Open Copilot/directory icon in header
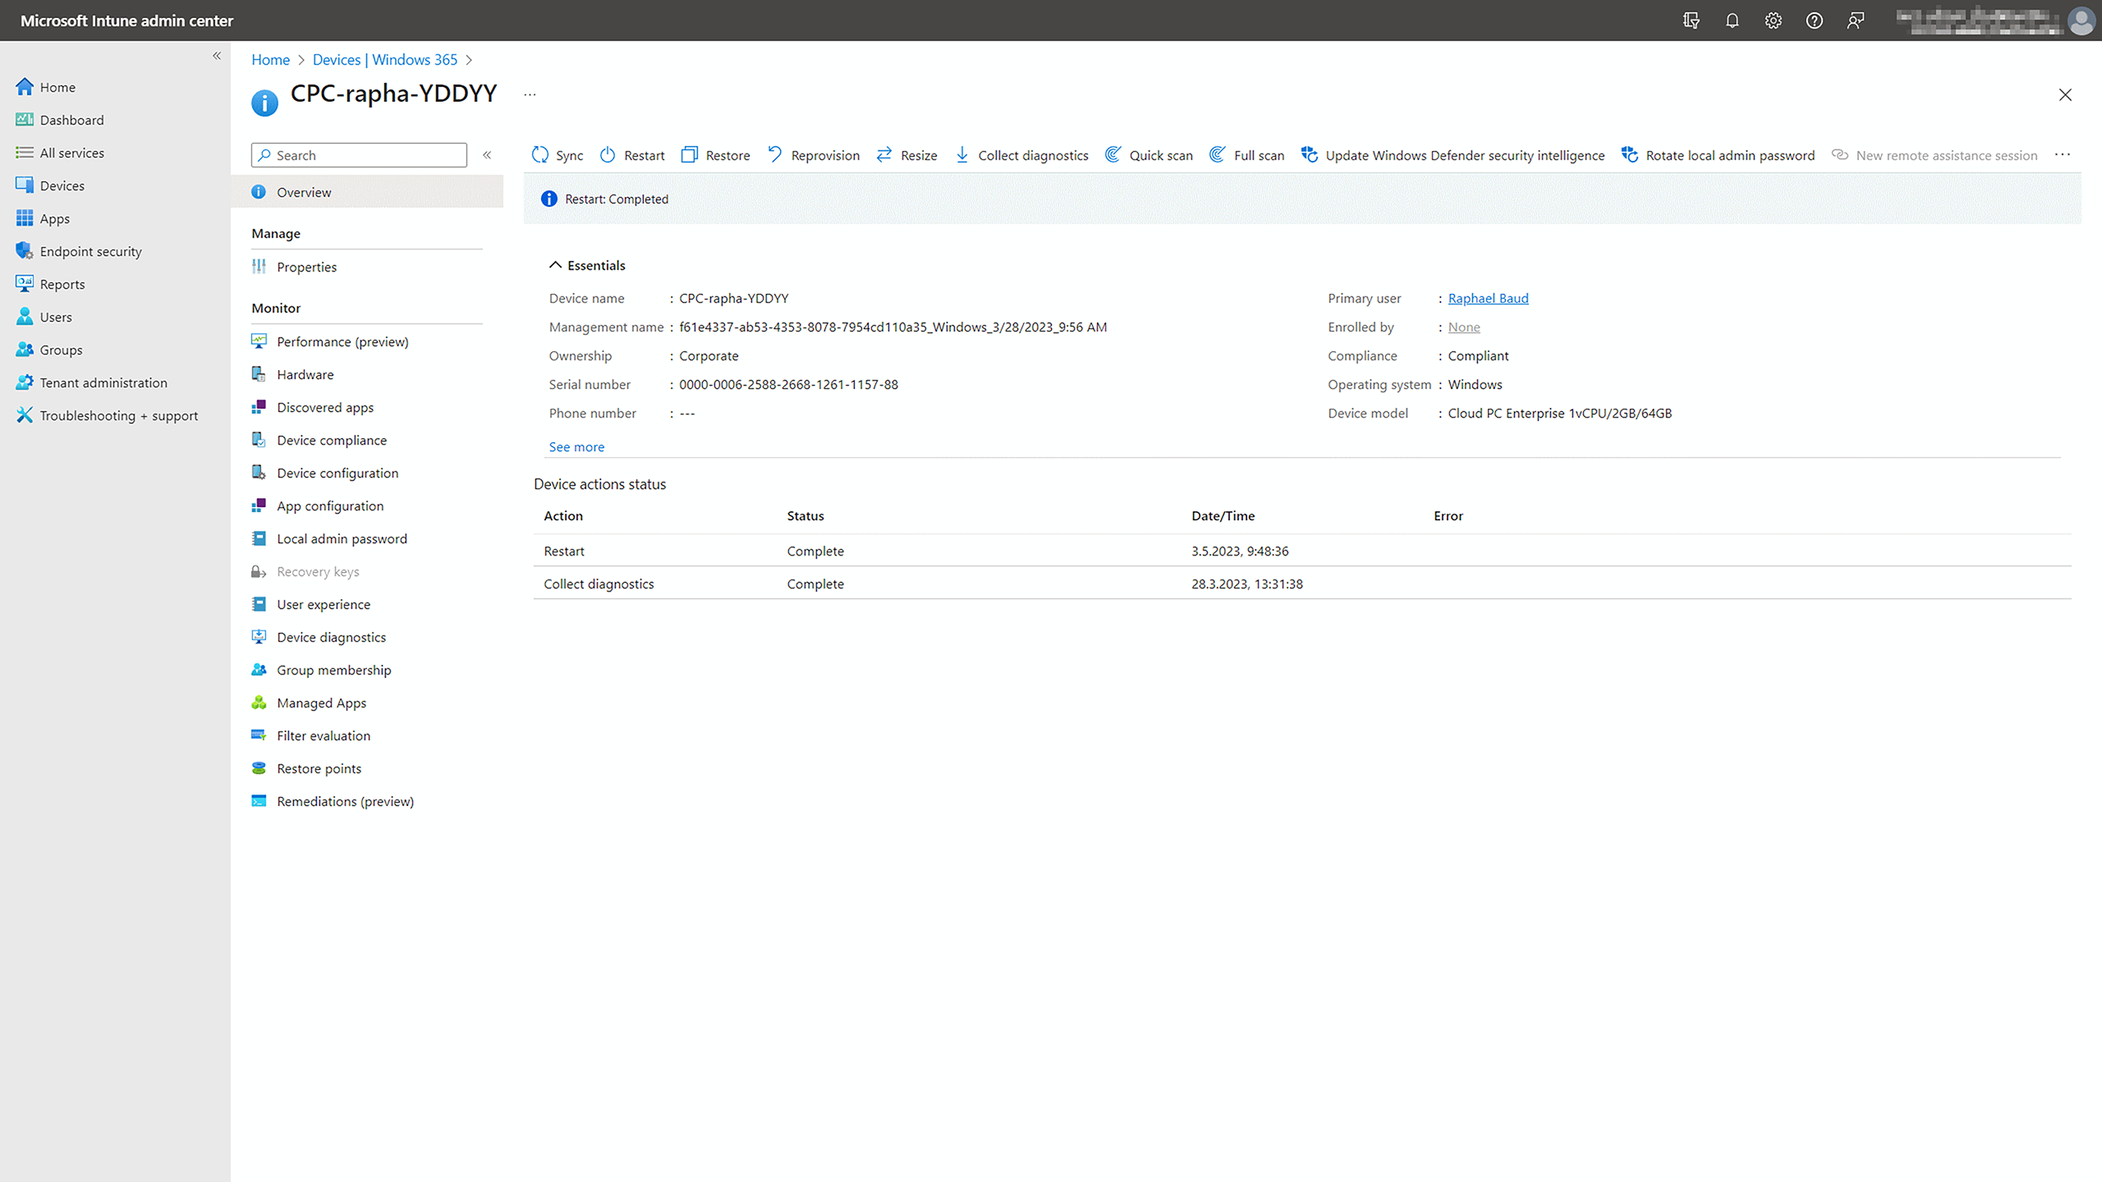Screen dimensions: 2102x1182 click(x=1691, y=21)
